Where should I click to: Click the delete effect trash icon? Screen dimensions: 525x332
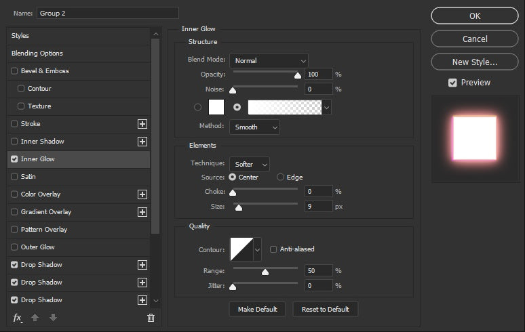pos(151,318)
